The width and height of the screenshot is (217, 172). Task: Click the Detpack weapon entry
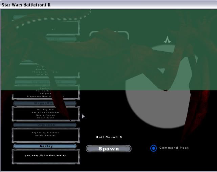click(x=45, y=93)
